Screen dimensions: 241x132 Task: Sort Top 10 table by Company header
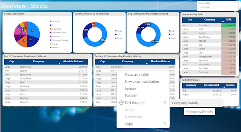click(38, 62)
